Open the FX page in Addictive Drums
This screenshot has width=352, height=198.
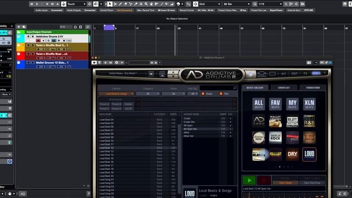point(305,73)
